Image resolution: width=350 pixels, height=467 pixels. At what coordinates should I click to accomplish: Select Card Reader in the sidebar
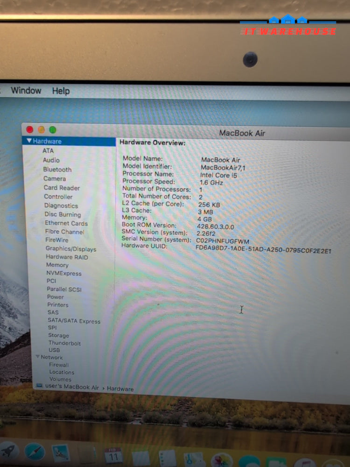(62, 188)
